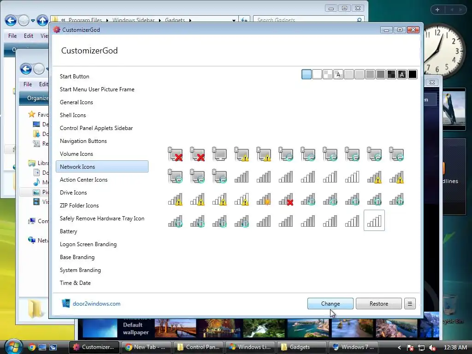Screen dimensions: 472x354
Task: Open recent pages dropdown beside back button
Action: [33, 21]
